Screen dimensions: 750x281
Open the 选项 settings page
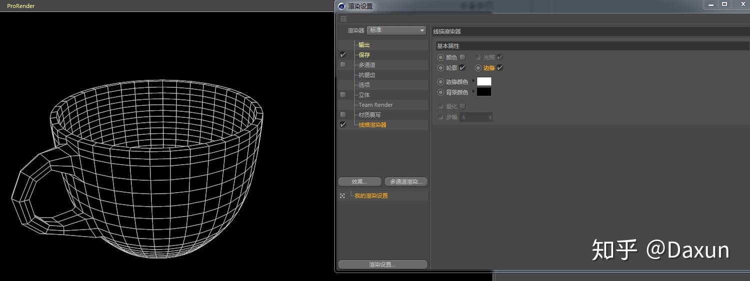364,85
